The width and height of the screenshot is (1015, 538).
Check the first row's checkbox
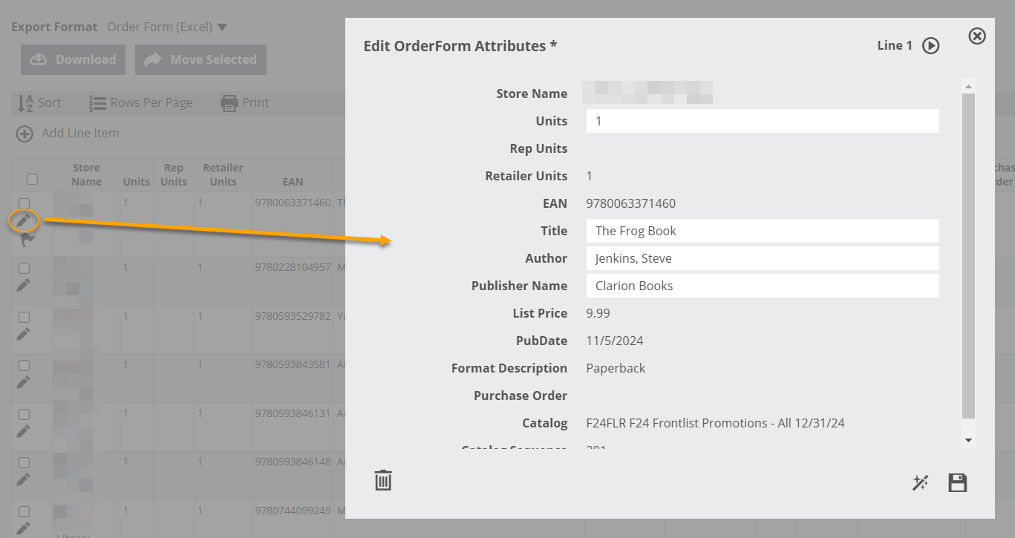(24, 203)
